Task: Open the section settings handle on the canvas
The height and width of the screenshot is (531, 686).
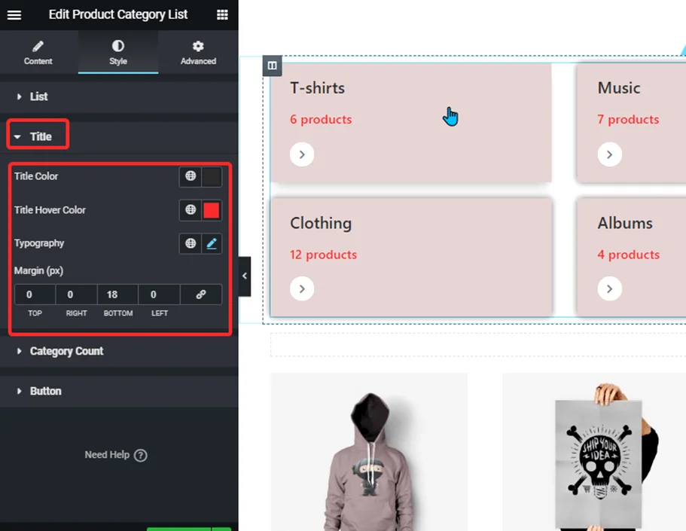Action: click(x=272, y=66)
